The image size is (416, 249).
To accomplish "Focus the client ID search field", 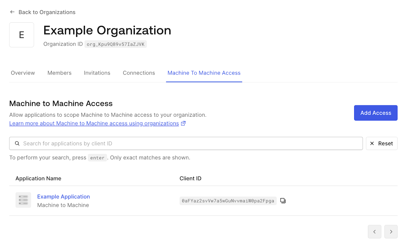I will 186,143.
